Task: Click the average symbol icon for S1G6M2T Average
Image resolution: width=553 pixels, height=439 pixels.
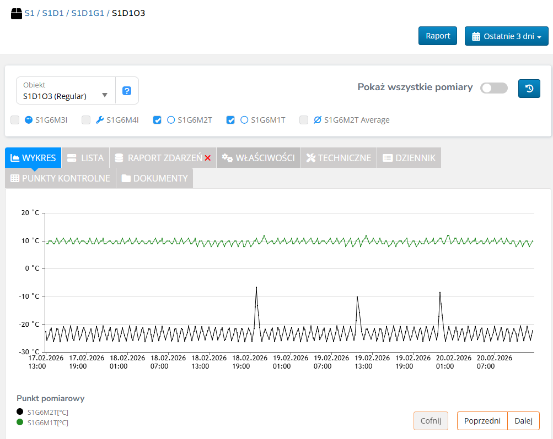Action: pyautogui.click(x=318, y=120)
